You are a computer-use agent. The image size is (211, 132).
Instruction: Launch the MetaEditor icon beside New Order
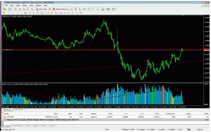coord(50,9)
